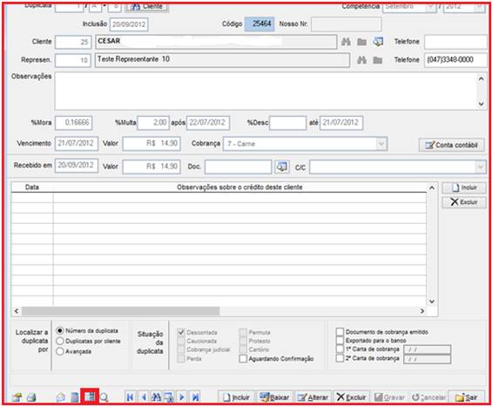Click the Cliente button at the top
This screenshot has height=407, width=493.
(147, 7)
